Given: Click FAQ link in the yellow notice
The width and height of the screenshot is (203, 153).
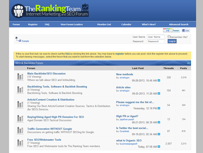Looking at the screenshot, I should coord(68,54).
